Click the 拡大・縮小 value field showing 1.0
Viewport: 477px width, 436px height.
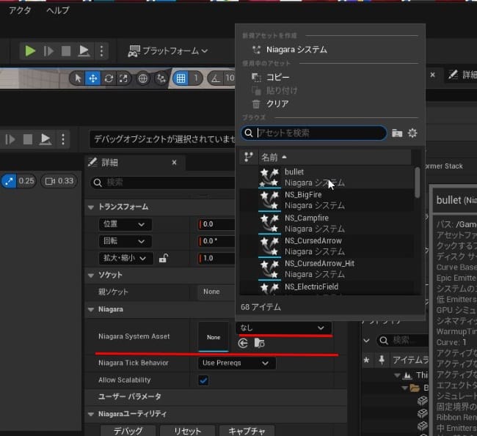(216, 258)
